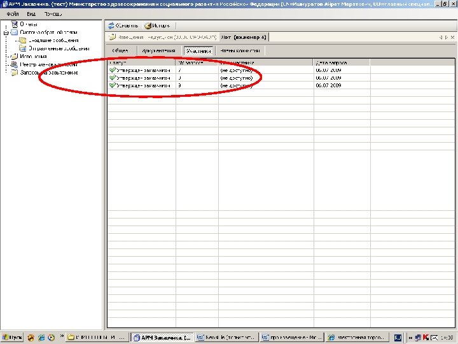Collapse the Система обратной связи tree node
Viewport: 458px width, 344px height.
tap(6, 32)
